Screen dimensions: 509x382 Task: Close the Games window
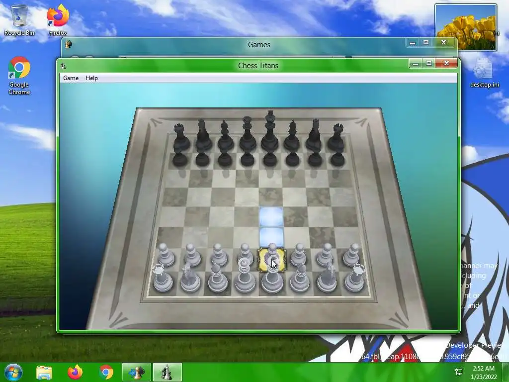[444, 43]
